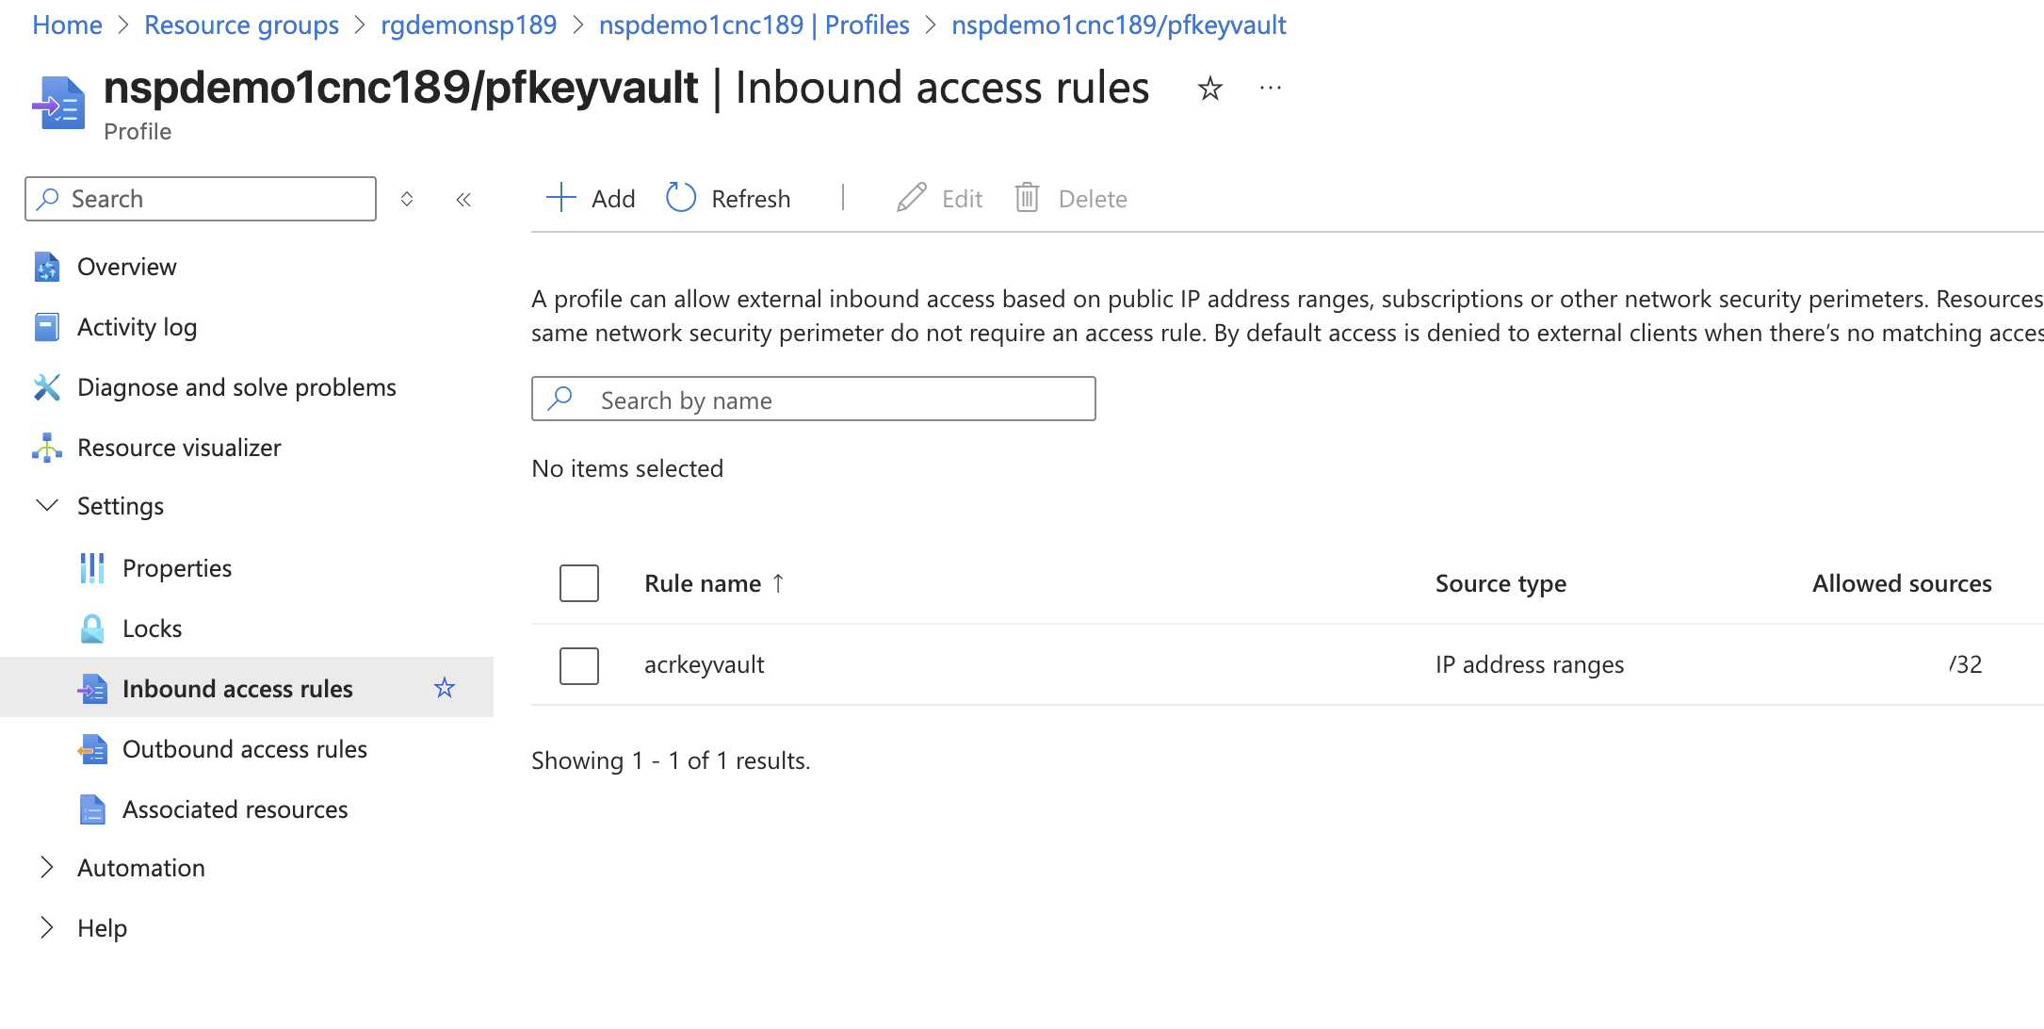Image resolution: width=2044 pixels, height=1029 pixels.
Task: Open the more options ellipsis menu
Action: click(1270, 88)
